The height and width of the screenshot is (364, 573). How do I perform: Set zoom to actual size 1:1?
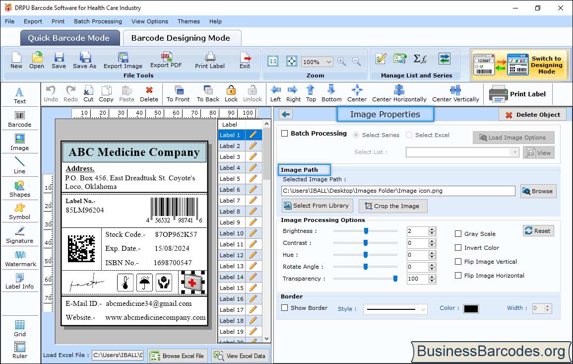(x=273, y=62)
